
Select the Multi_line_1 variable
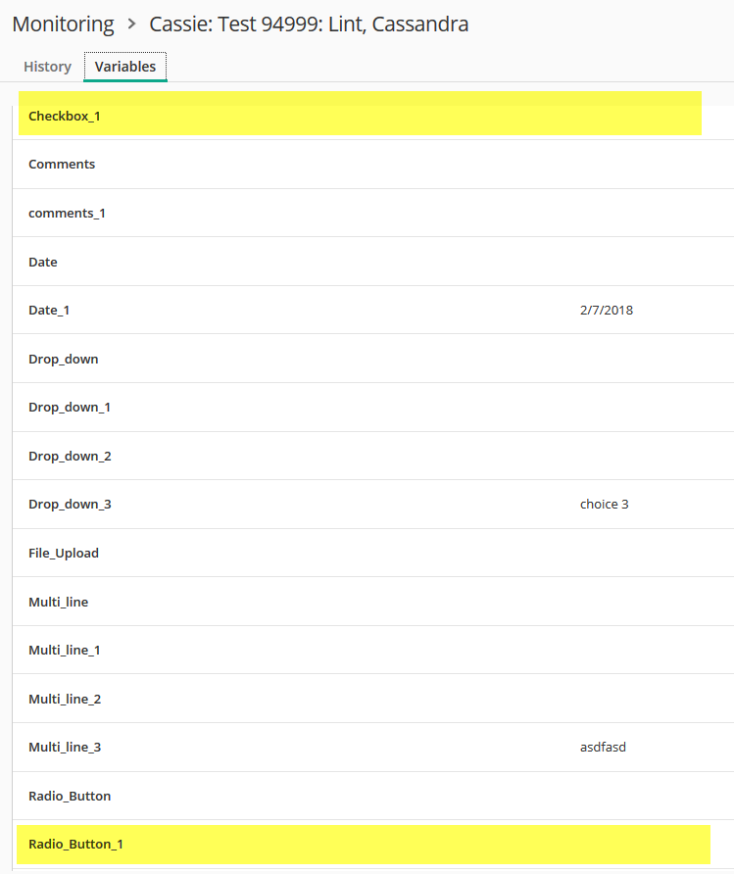pyautogui.click(x=64, y=651)
